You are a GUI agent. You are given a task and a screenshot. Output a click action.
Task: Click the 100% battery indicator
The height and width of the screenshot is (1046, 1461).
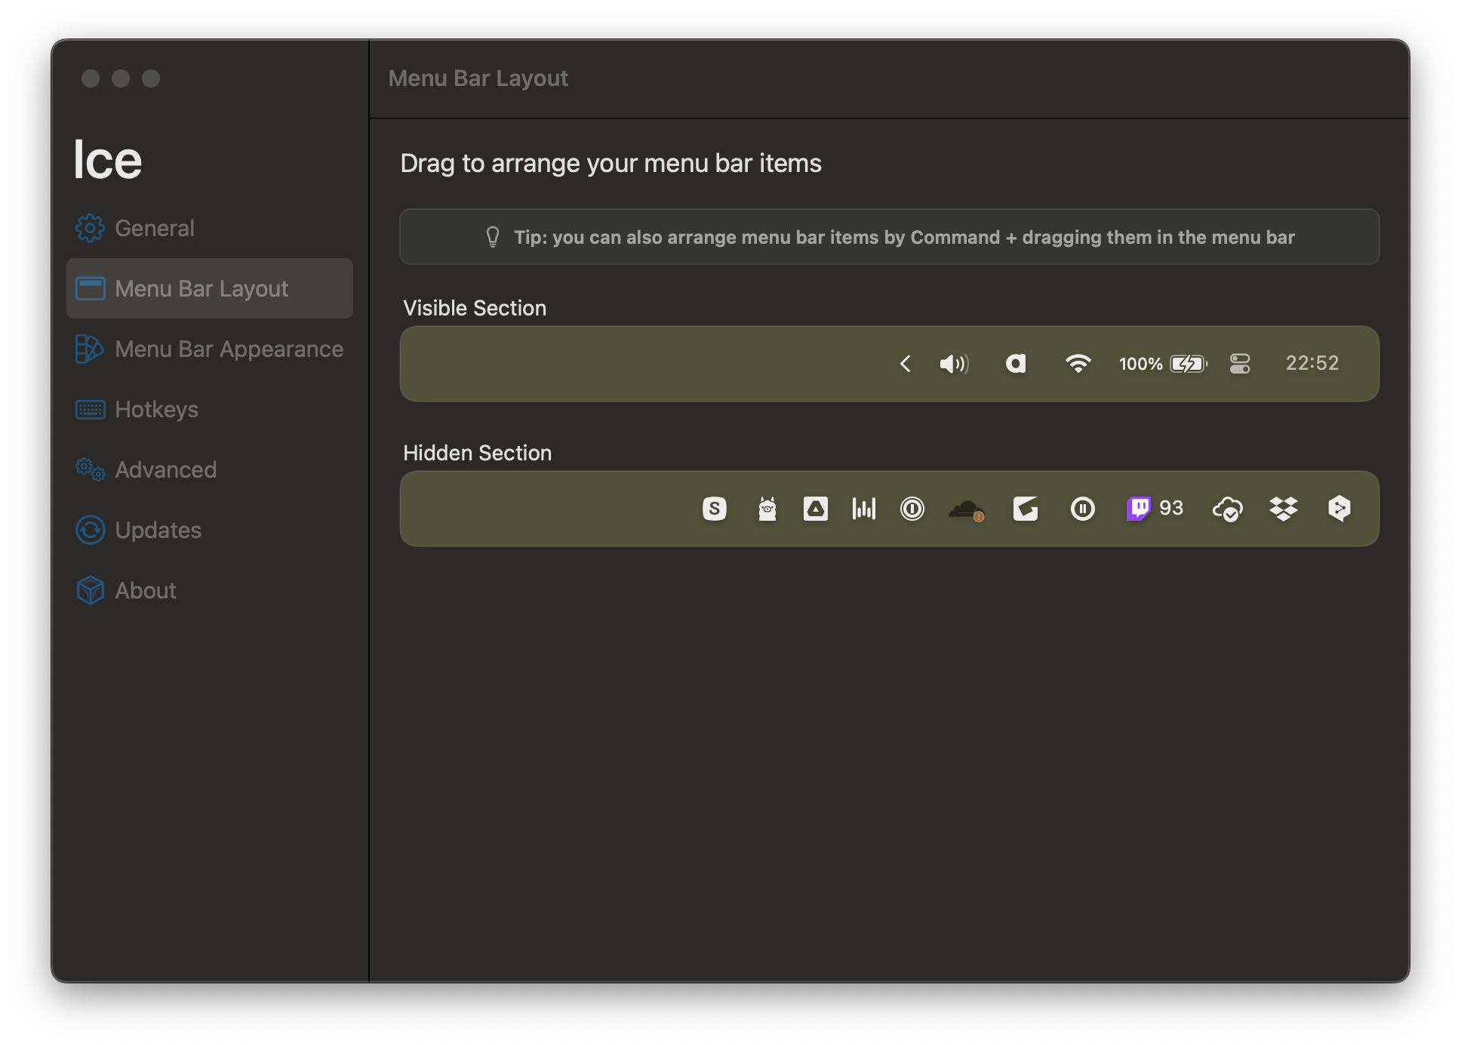1162,364
